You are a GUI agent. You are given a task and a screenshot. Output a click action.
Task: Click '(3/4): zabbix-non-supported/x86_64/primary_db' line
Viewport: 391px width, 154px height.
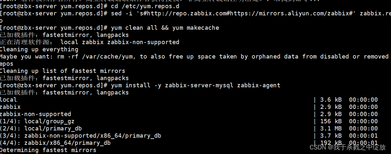pos(189,136)
